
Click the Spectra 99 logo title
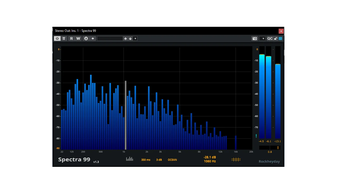coord(74,159)
